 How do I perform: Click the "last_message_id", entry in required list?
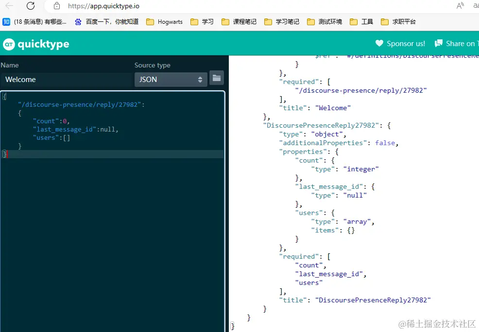[331, 274]
